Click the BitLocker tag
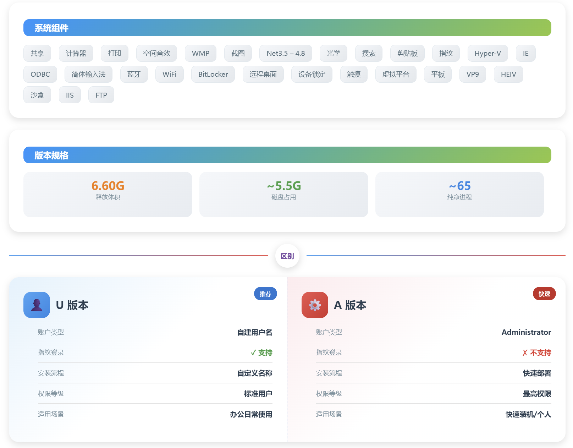The width and height of the screenshot is (573, 448). pos(213,74)
